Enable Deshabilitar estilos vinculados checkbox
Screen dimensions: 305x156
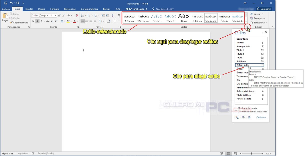click(x=236, y=112)
